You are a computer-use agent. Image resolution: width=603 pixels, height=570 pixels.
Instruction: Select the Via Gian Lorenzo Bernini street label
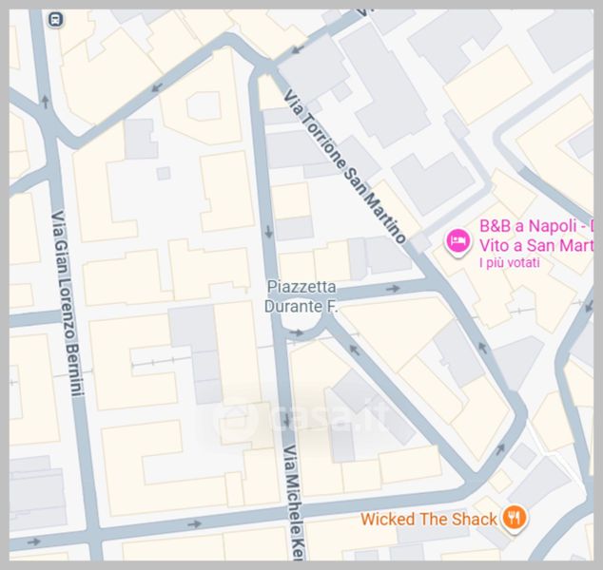[67, 303]
